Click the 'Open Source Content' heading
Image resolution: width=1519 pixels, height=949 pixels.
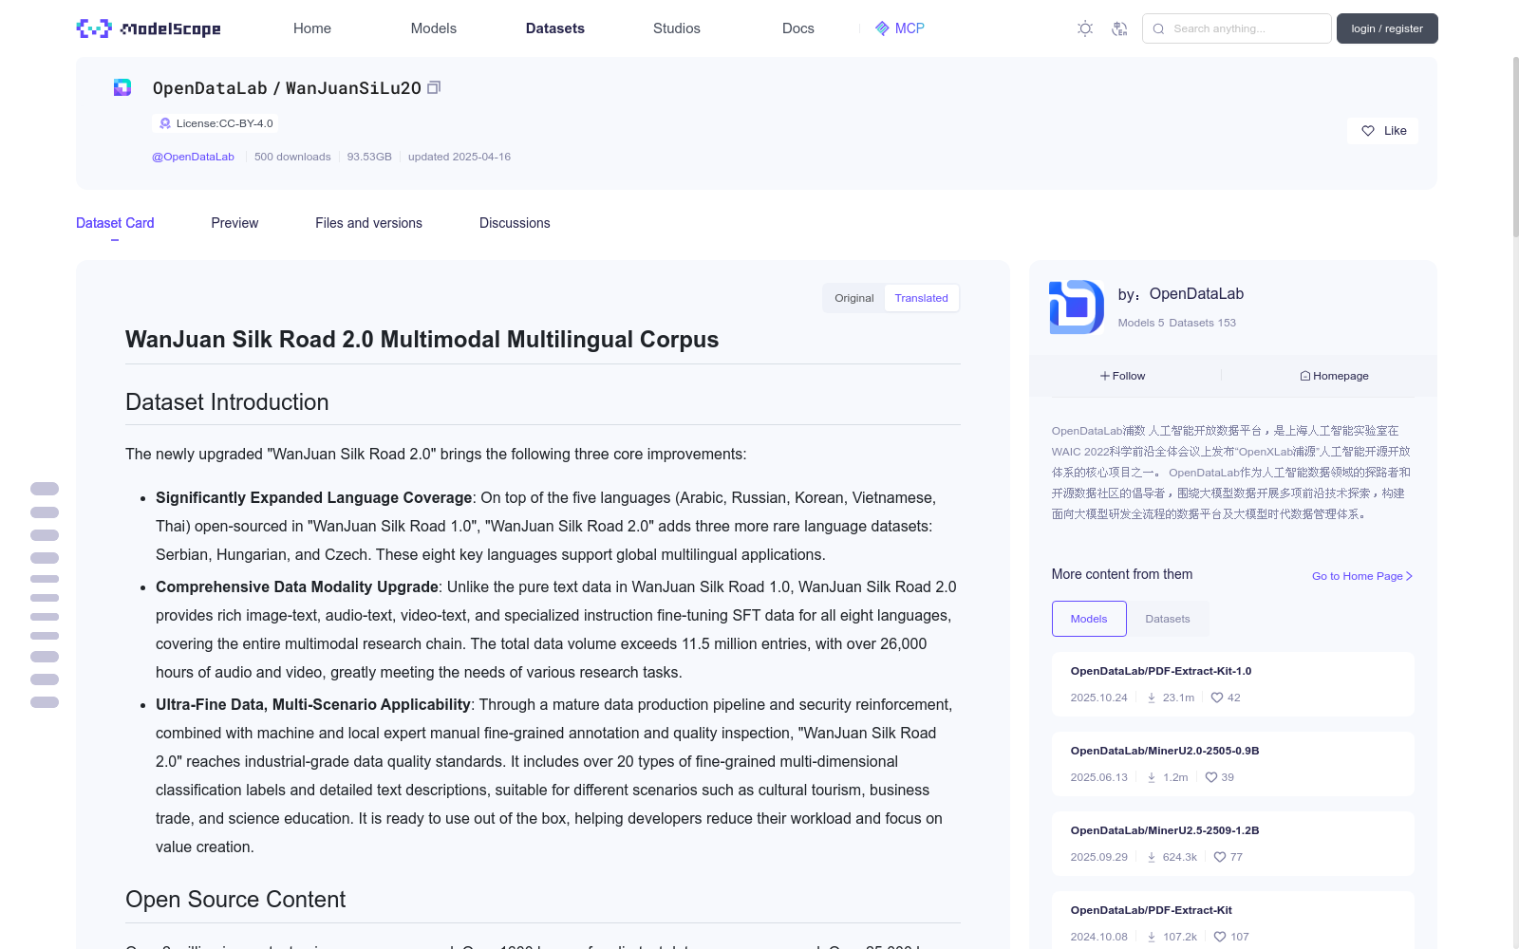tap(235, 900)
